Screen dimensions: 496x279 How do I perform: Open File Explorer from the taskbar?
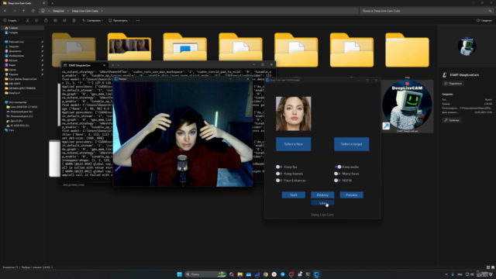coord(239,274)
